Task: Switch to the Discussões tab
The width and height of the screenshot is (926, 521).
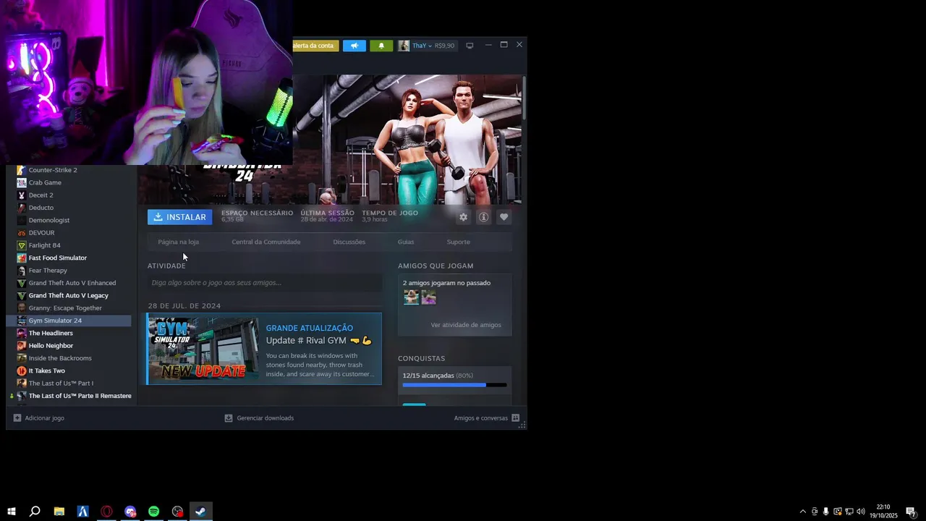Action: coord(349,242)
